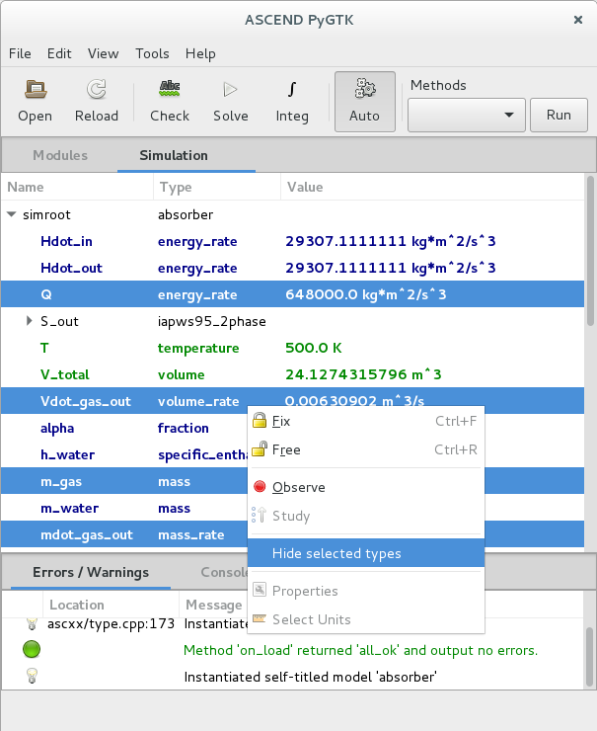Choose Free with the open lock icon
This screenshot has width=597, height=731.
(x=285, y=449)
